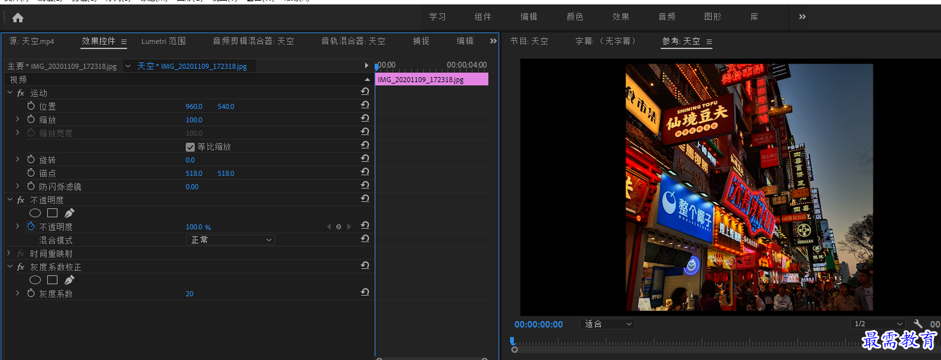Toggle the 缩放 stopwatch animation icon
Image resolution: width=941 pixels, height=360 pixels.
31,119
